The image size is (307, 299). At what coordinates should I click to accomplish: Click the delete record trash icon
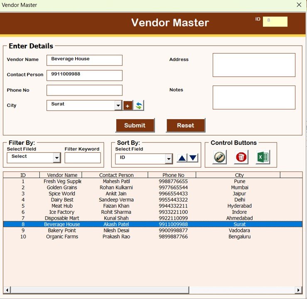(x=241, y=157)
